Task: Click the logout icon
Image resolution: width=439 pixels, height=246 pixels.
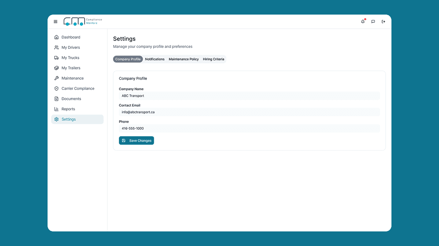Action: 383,21
